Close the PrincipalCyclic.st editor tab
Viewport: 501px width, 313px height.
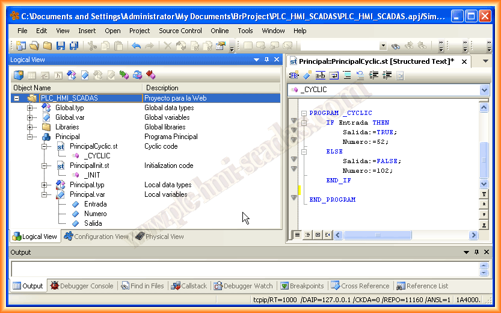(x=464, y=61)
